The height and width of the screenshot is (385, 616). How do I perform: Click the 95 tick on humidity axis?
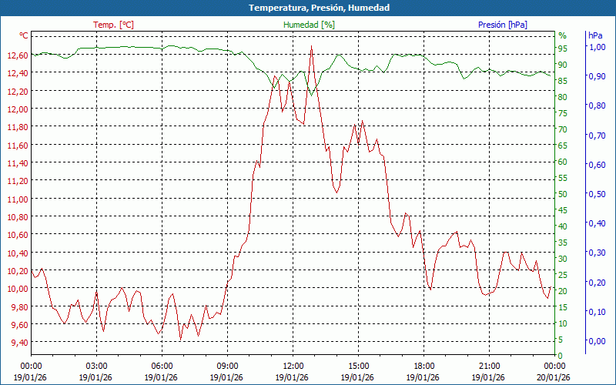(563, 48)
